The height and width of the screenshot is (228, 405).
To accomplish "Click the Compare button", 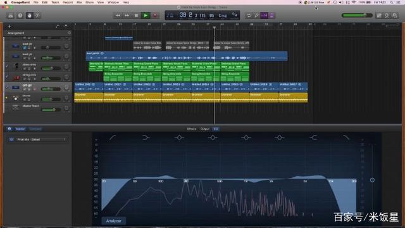I will point(35,129).
